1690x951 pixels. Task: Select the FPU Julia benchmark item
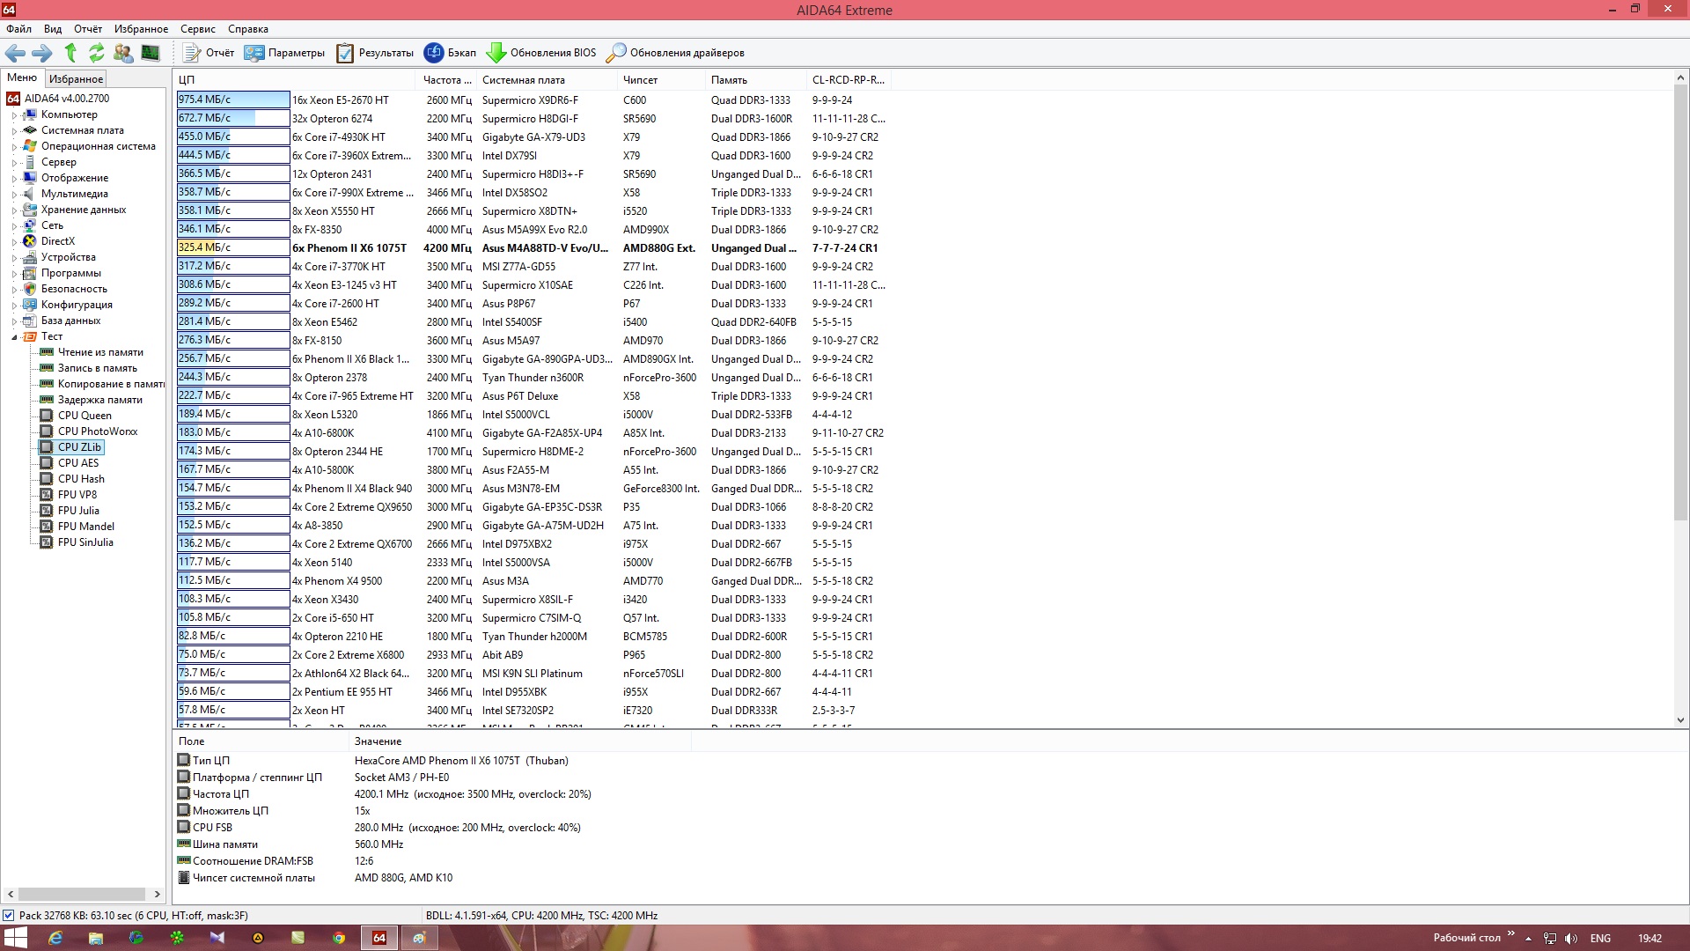pyautogui.click(x=78, y=511)
